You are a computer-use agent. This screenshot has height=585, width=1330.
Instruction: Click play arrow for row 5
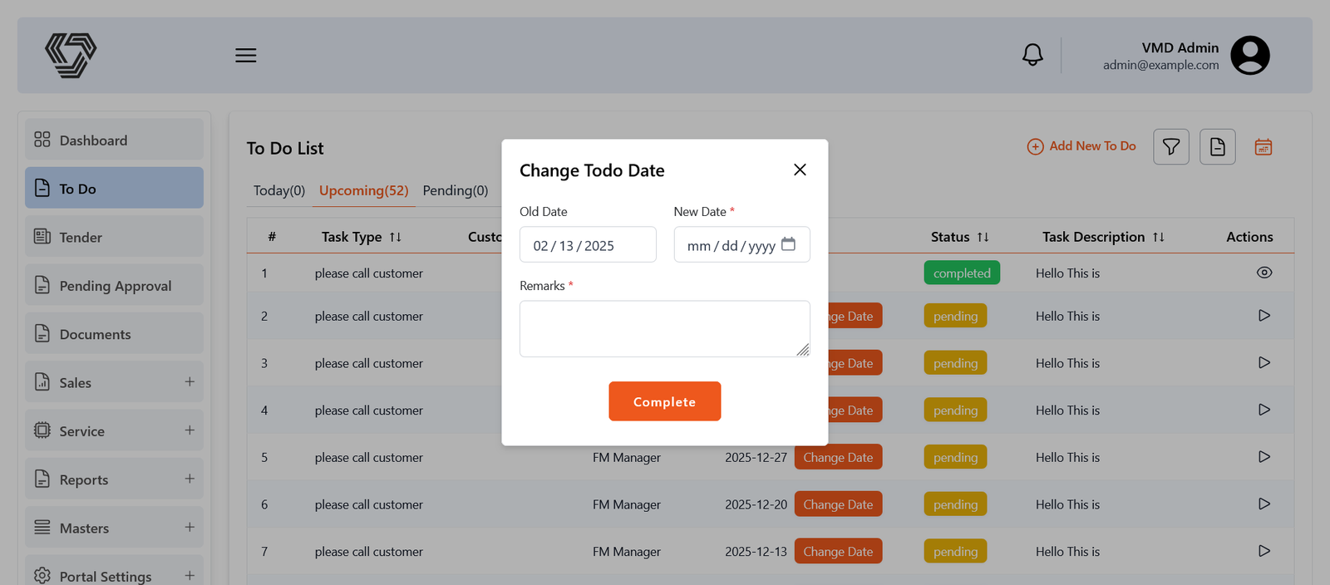pyautogui.click(x=1263, y=457)
